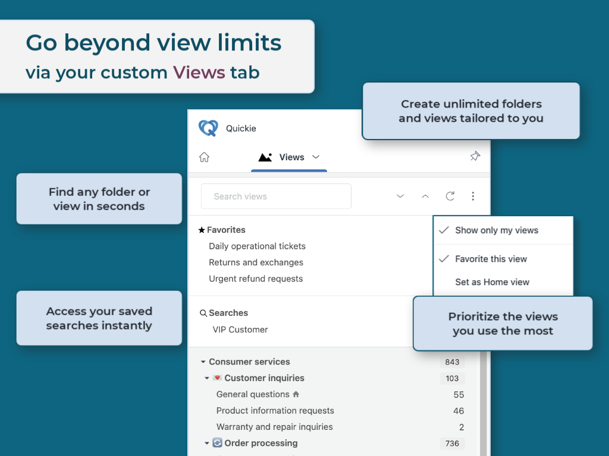Open the Views tab dropdown arrow
This screenshot has width=609, height=456.
pos(316,157)
